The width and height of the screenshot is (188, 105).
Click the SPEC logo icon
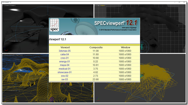coord(55,25)
